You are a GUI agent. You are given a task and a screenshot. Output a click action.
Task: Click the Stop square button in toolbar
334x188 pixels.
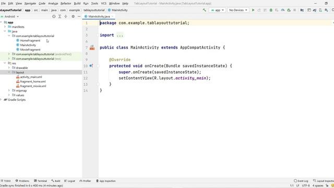click(x=294, y=10)
